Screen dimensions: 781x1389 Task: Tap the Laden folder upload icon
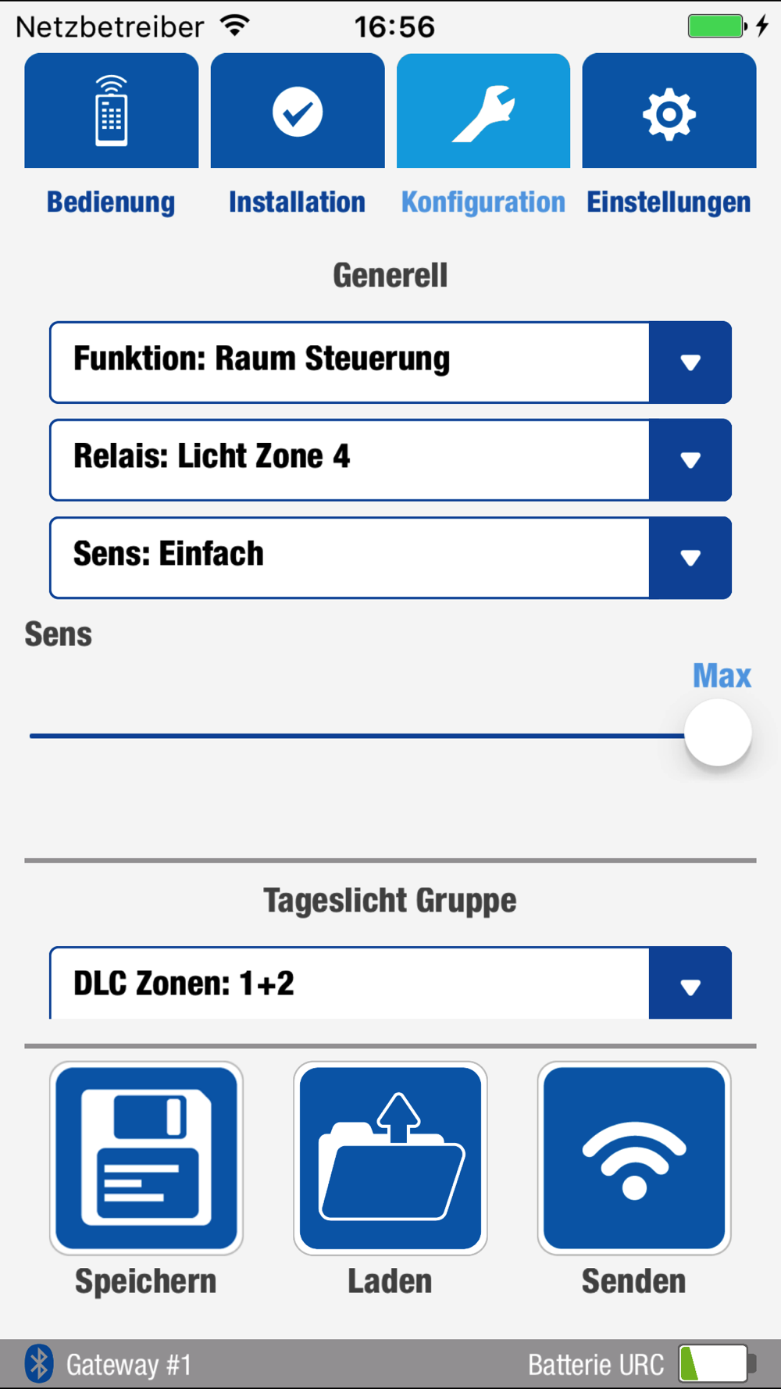point(390,1158)
